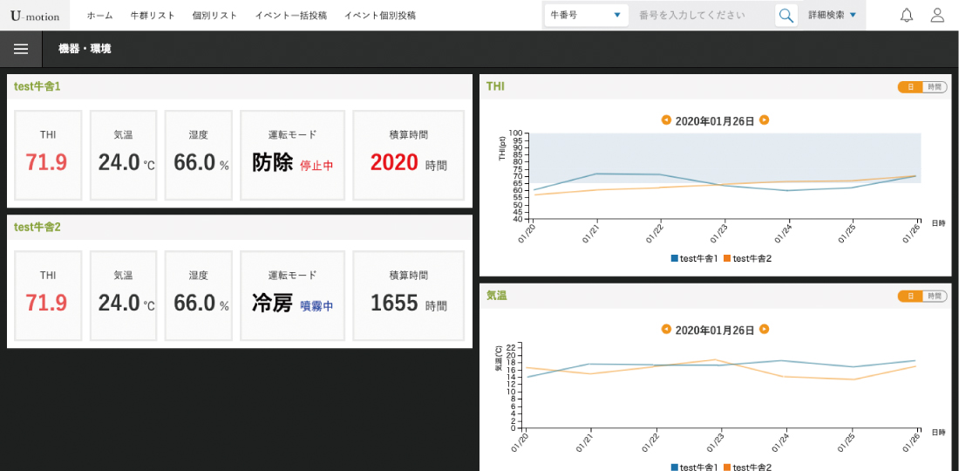Open the user account icon

coord(937,15)
